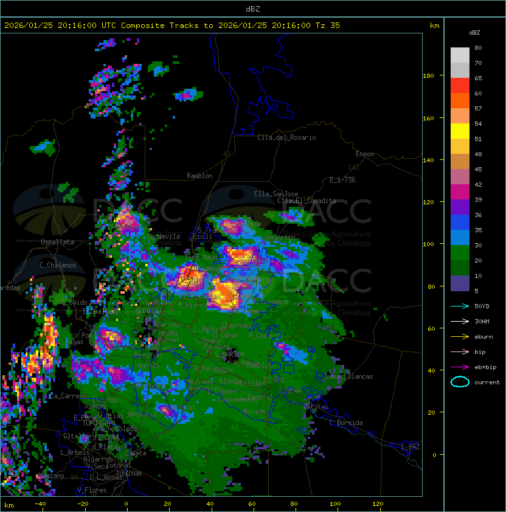
Task: Select the mauve pink 42–45 dBZ legend swatch
Action: (x=460, y=177)
